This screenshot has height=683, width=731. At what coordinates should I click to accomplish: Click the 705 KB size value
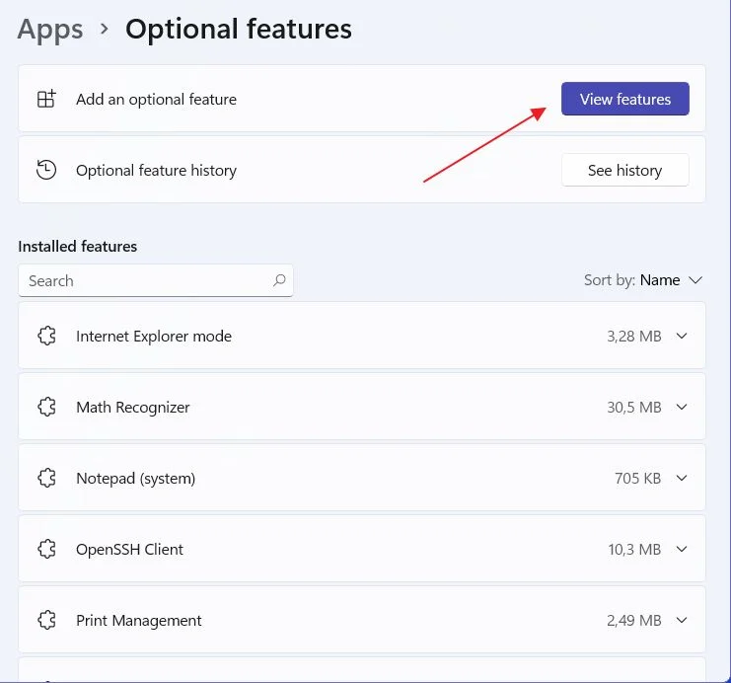pyautogui.click(x=637, y=478)
